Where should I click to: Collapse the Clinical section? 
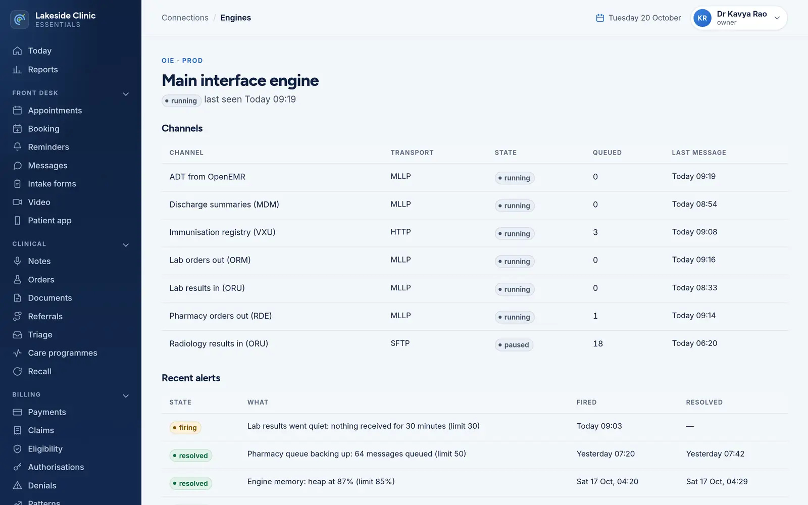(126, 245)
